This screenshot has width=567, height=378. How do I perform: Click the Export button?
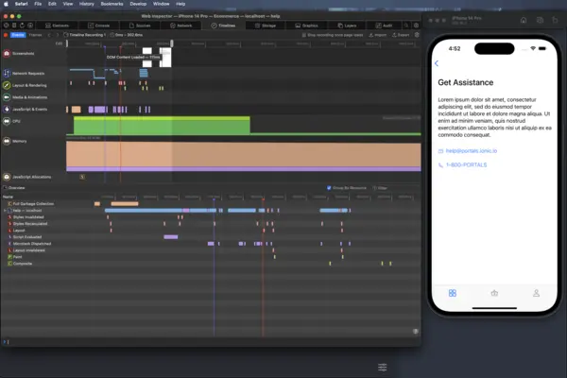pos(400,34)
